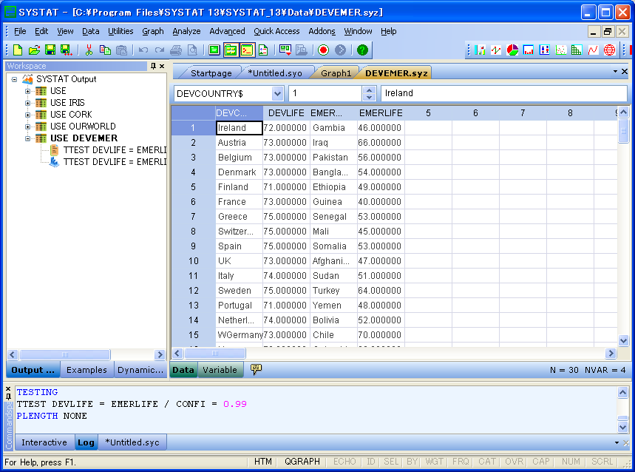The image size is (635, 472).
Task: Switch to the Startpage tab
Action: tap(211, 73)
